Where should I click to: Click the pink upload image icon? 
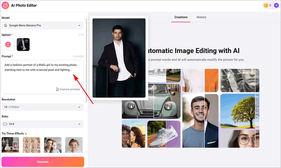click(8, 44)
